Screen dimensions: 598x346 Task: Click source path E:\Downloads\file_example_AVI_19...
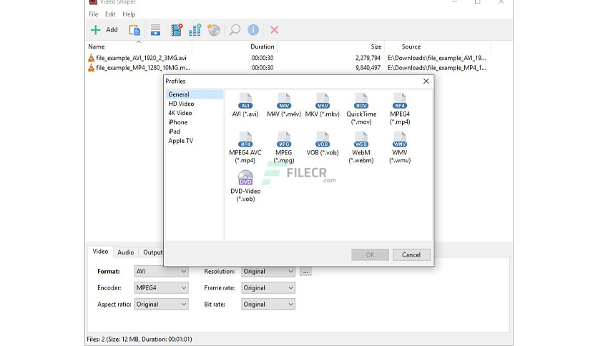tap(436, 58)
